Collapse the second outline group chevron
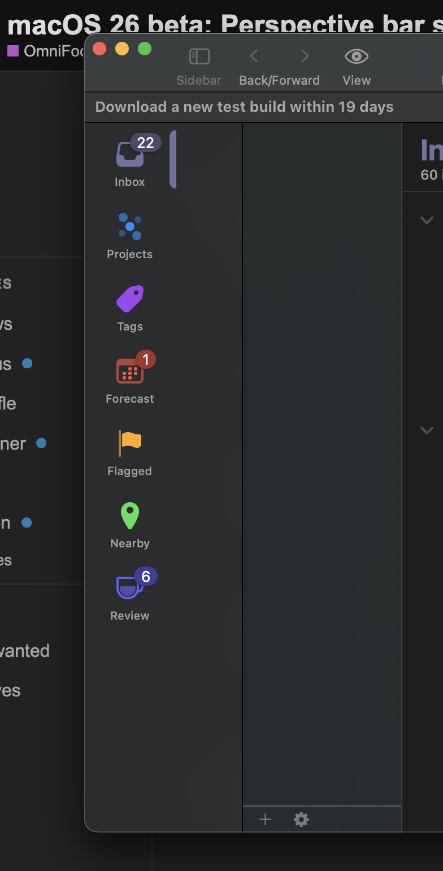443x871 pixels. coord(427,430)
